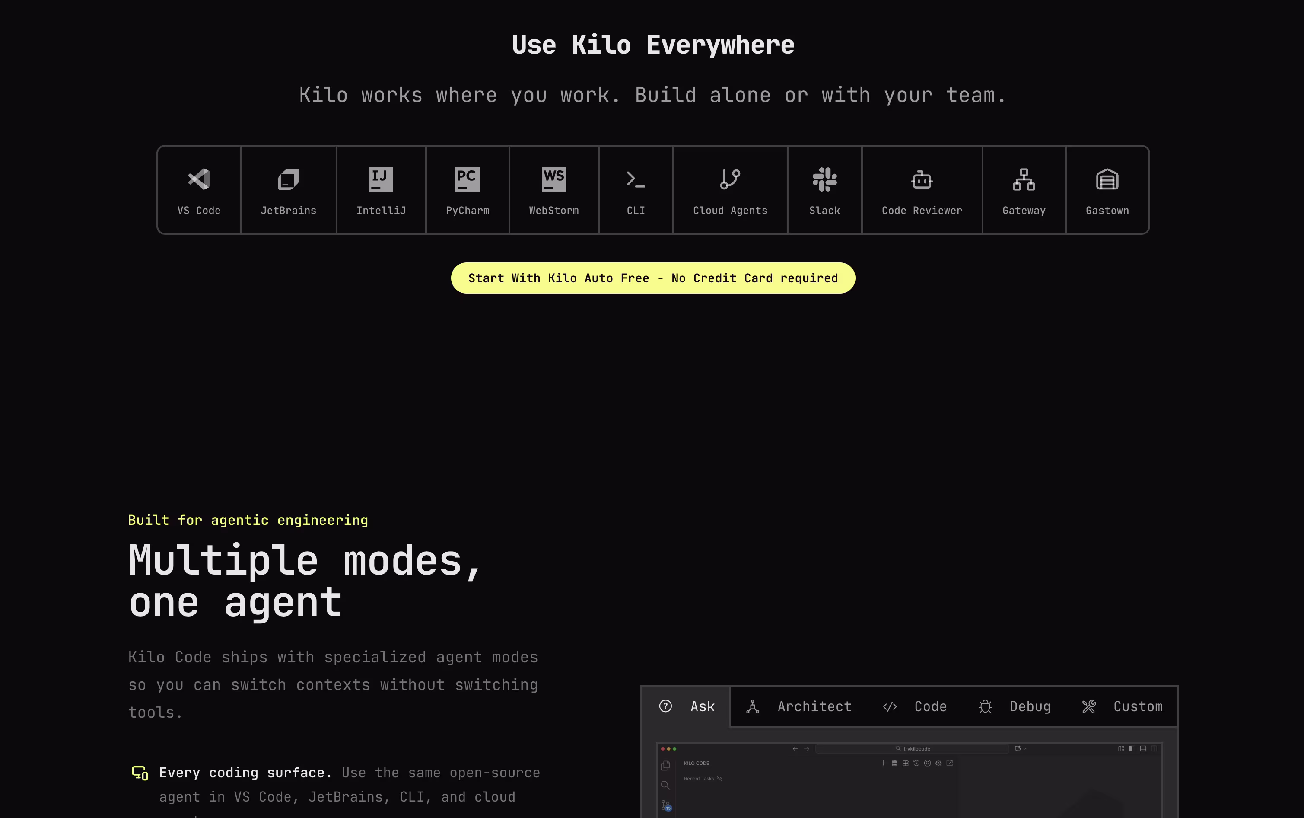Click the KILO CODE panel title

pos(697,764)
